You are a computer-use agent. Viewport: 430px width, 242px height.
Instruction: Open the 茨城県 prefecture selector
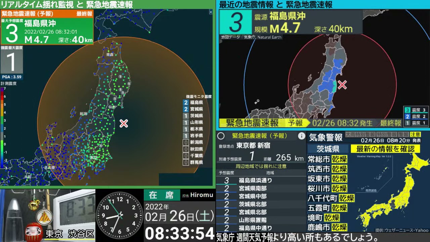point(328,149)
